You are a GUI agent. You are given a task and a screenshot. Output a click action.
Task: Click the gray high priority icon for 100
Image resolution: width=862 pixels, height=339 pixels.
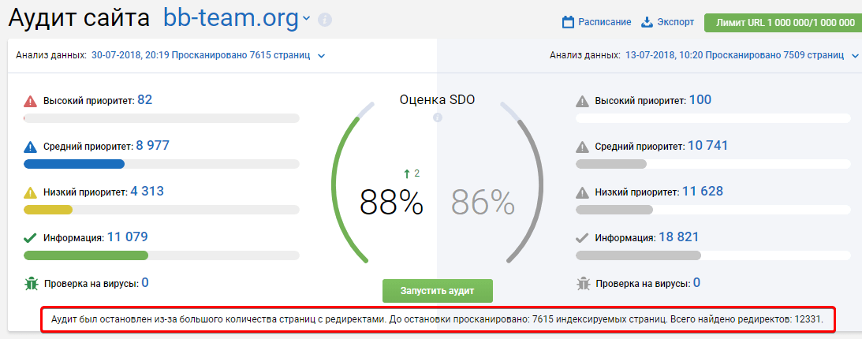click(x=582, y=102)
